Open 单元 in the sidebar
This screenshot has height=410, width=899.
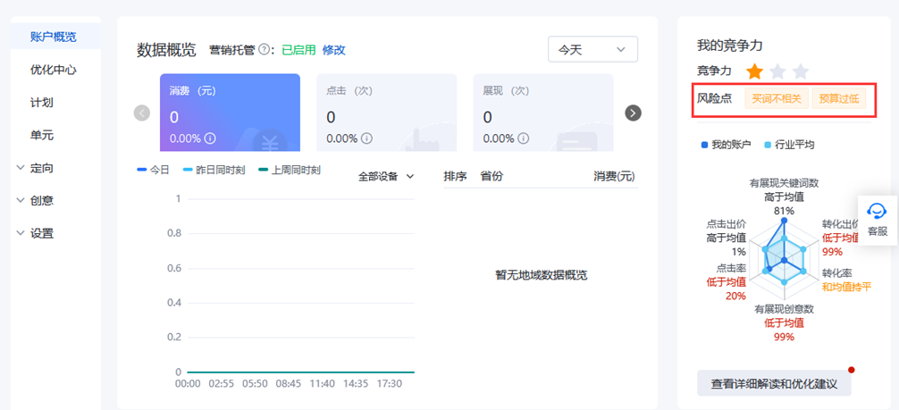[42, 136]
